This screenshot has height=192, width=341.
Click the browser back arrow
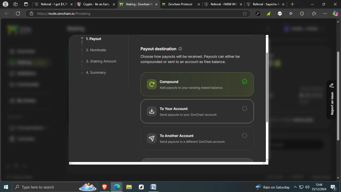coord(7,14)
